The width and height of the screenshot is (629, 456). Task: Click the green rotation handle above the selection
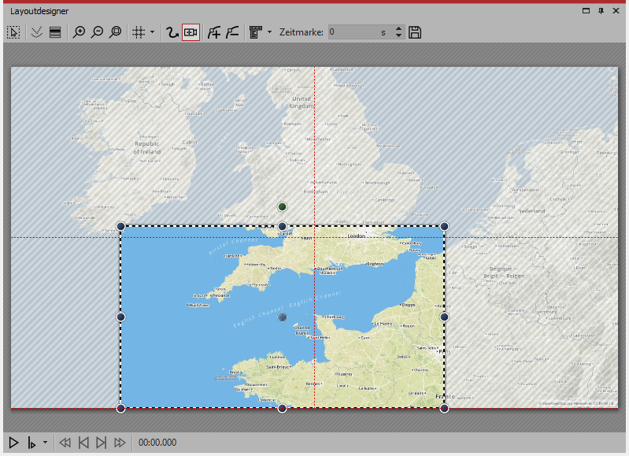tap(282, 206)
